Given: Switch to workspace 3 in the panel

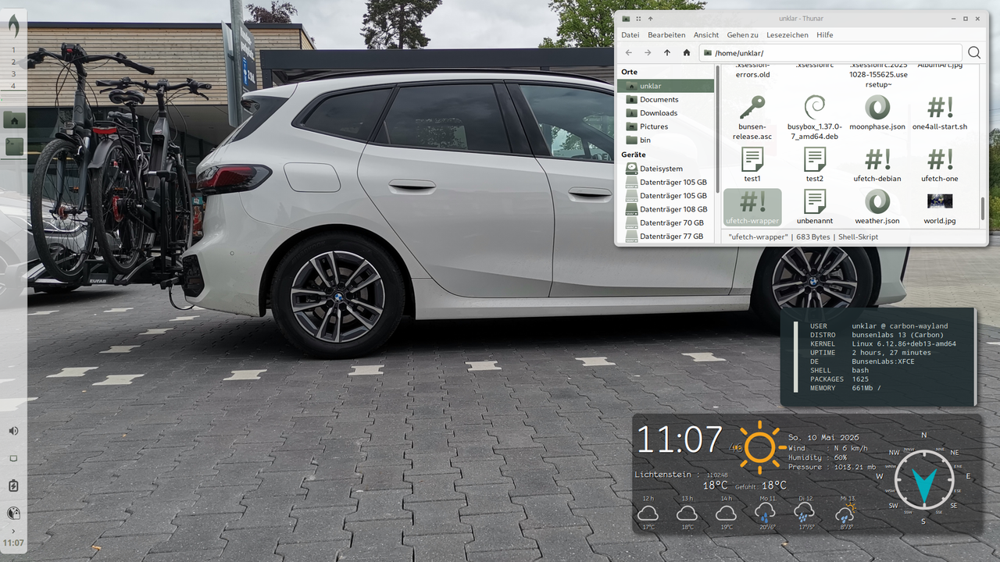Looking at the screenshot, I should pos(13,74).
